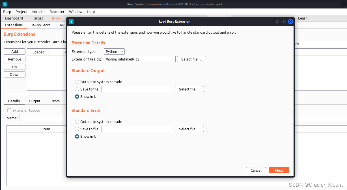Click the Burp Suite logo in the main title bar
347x190 pixels.
click(4, 4)
